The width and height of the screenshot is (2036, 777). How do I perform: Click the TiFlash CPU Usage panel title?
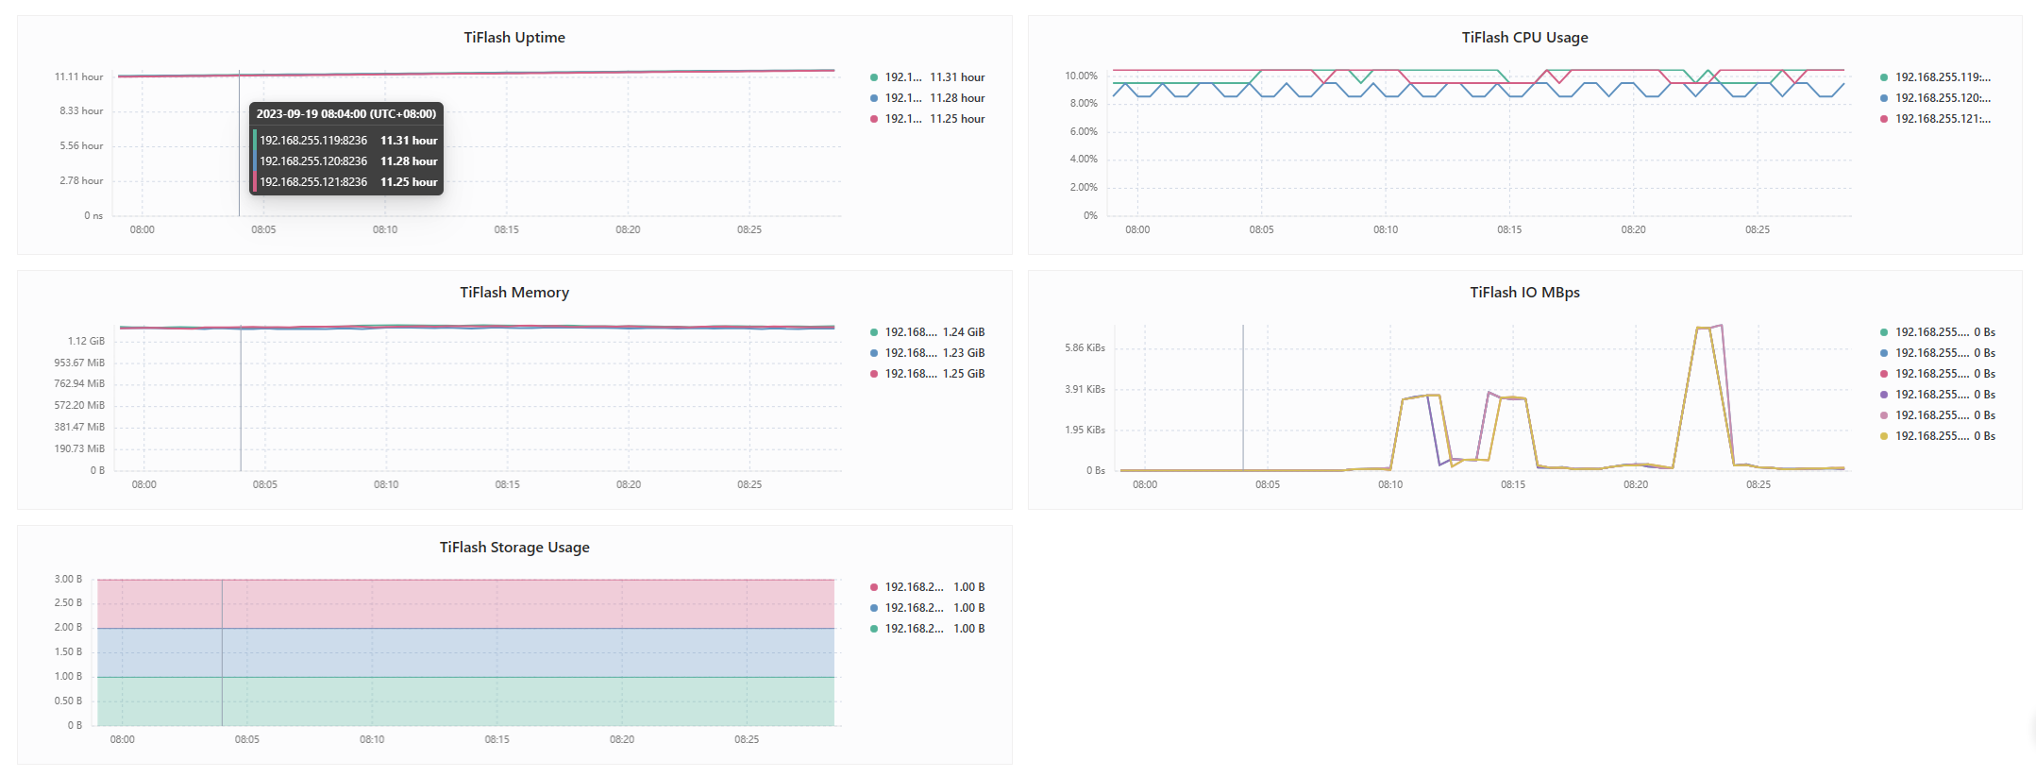coord(1525,38)
